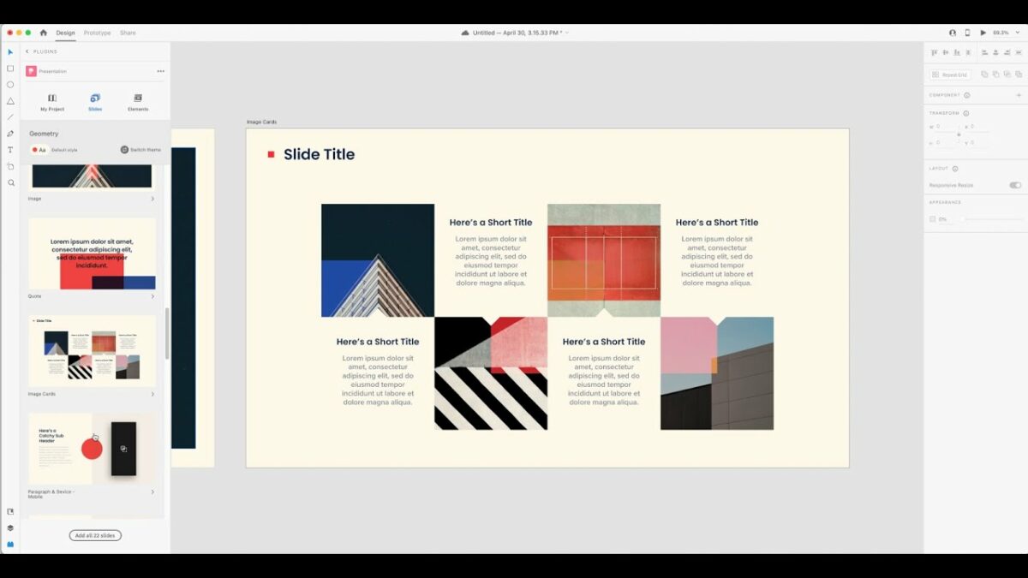Select the Text tool

[x=10, y=150]
